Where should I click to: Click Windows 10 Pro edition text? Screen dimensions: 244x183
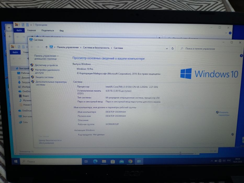[x=85, y=69]
